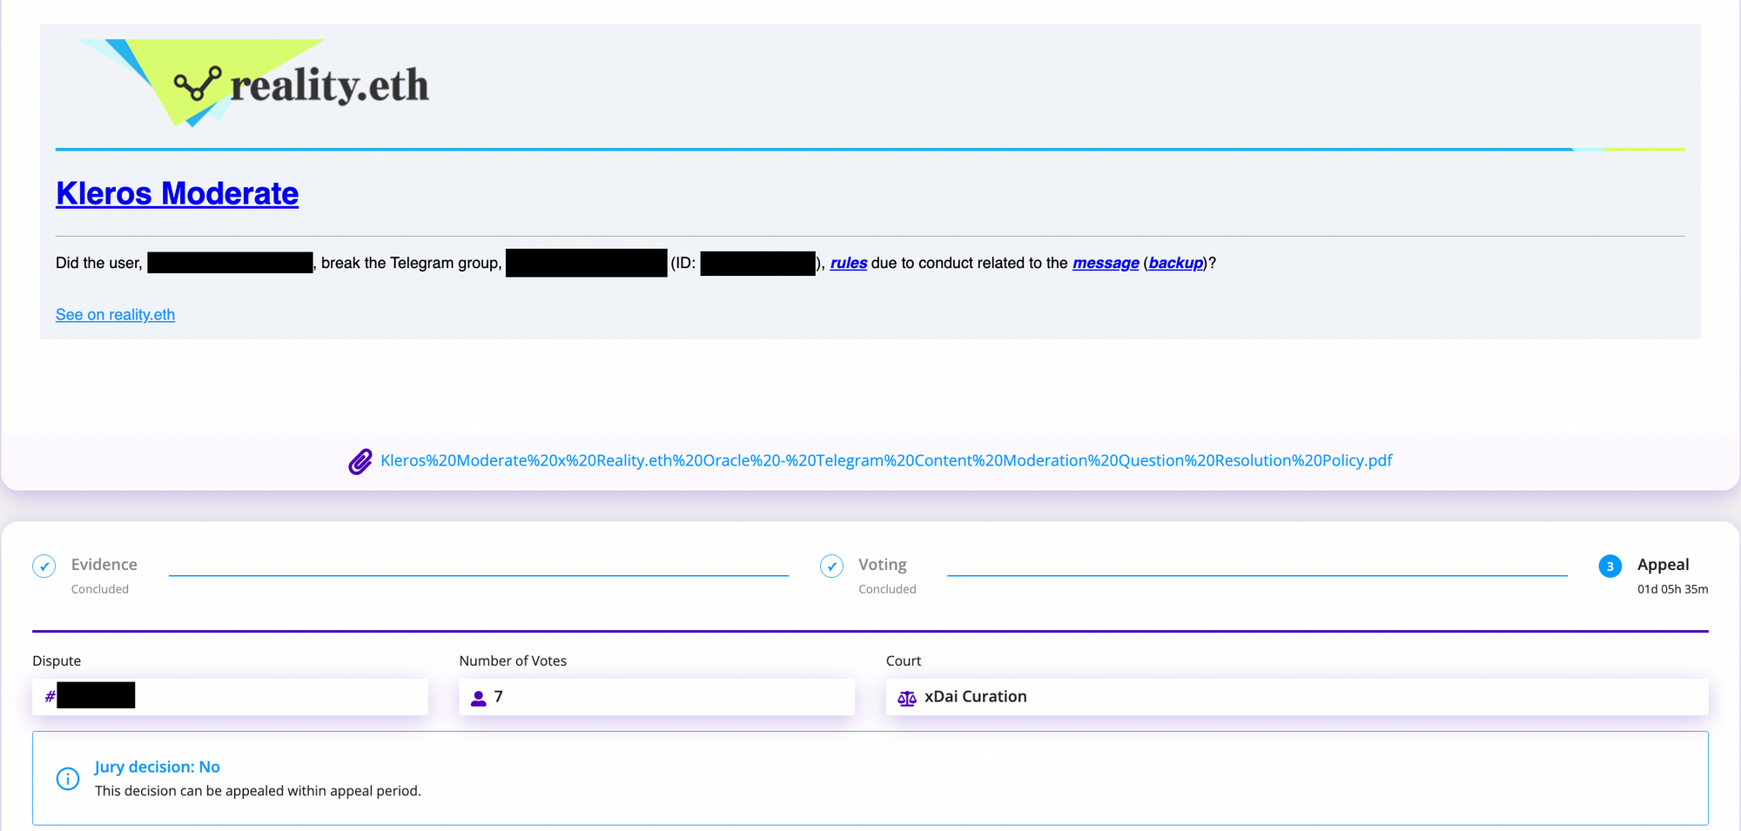Click the Court field showing xDai Curation
Screen dimensions: 1741x831
[x=1297, y=696]
